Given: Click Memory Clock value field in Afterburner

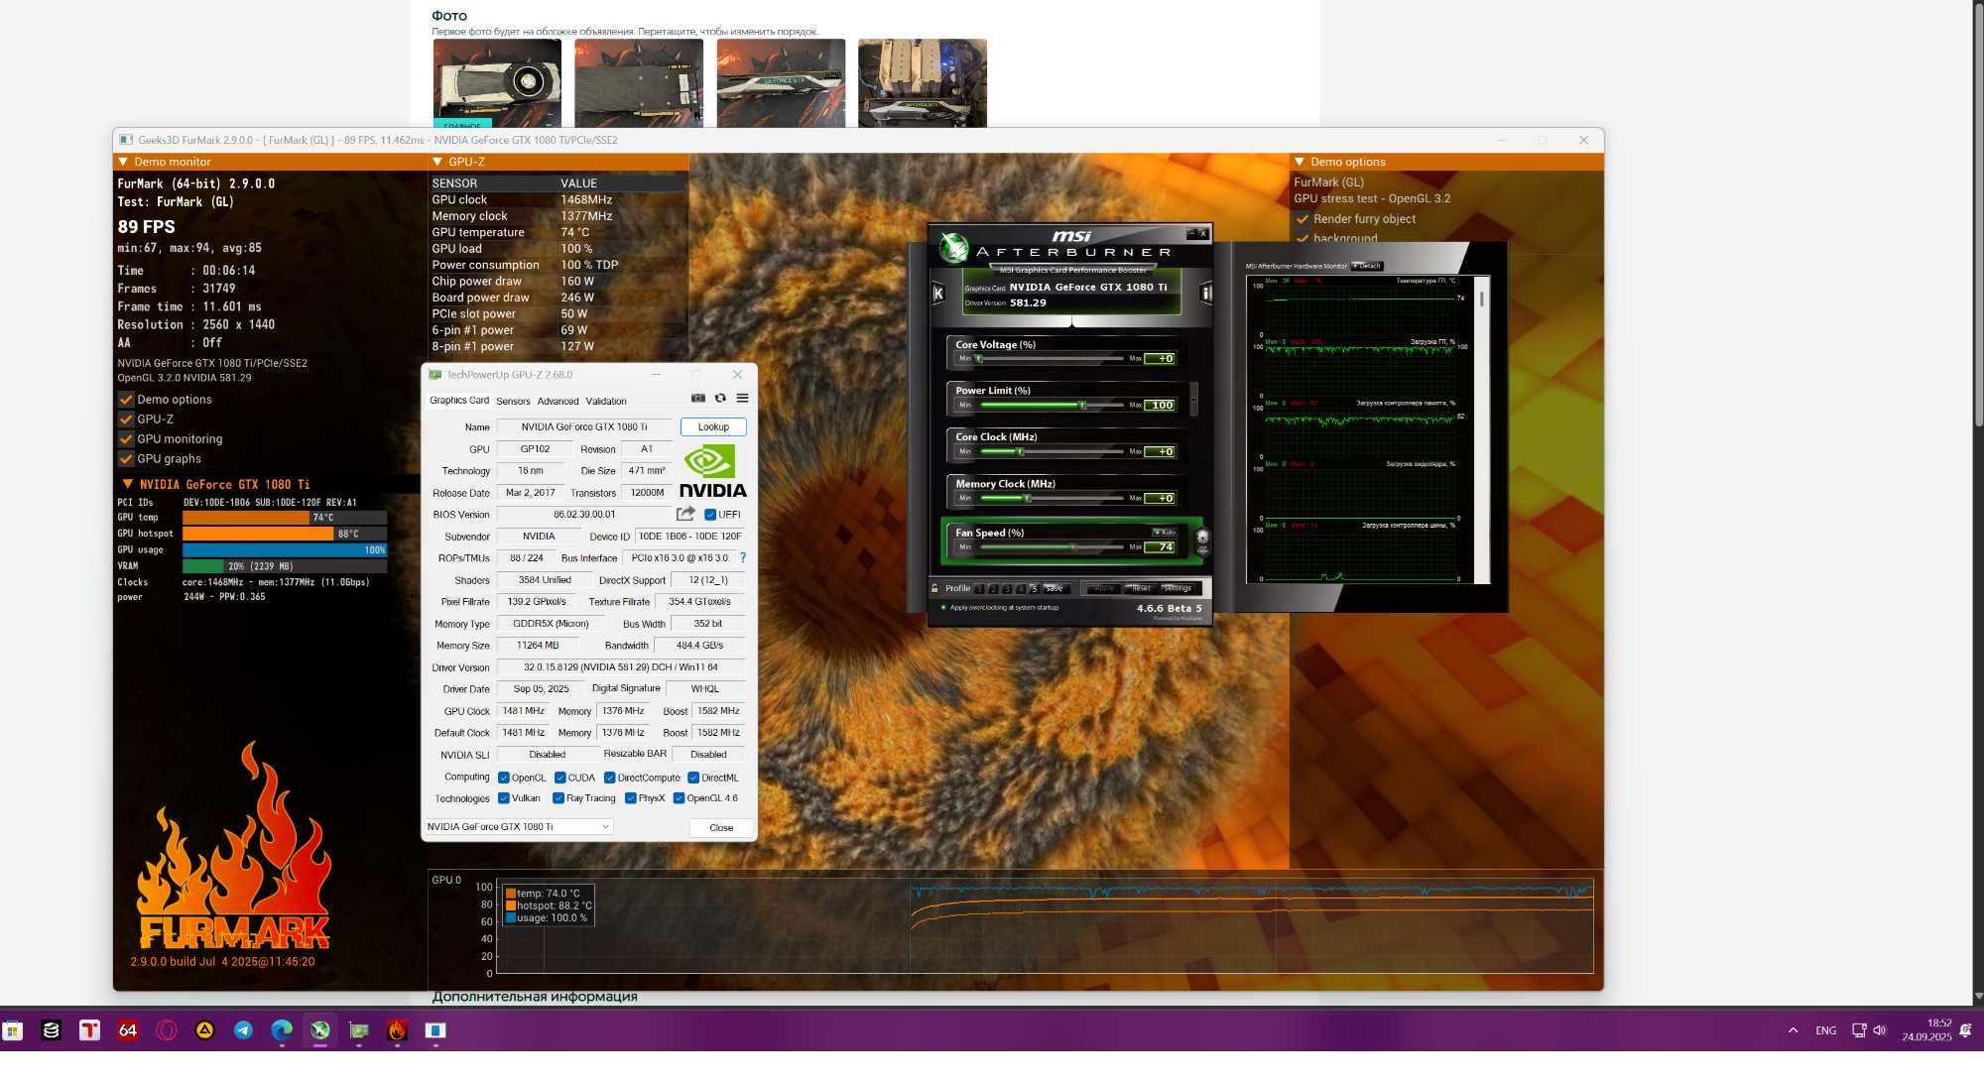Looking at the screenshot, I should pyautogui.click(x=1160, y=498).
